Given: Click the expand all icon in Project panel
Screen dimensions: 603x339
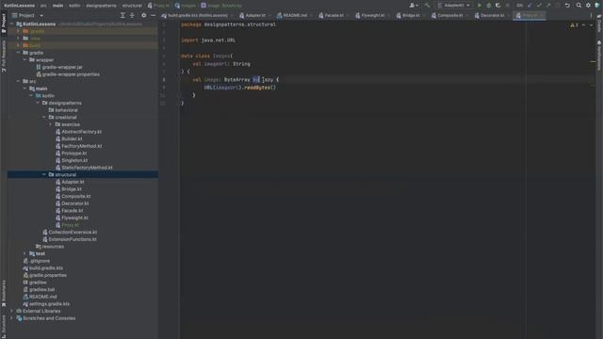Looking at the screenshot, I should point(122,15).
